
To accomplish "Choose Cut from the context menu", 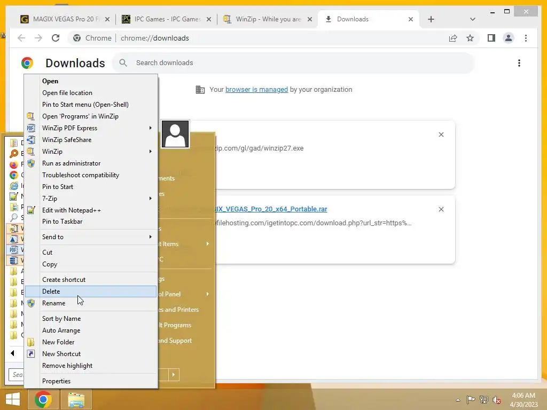I will 91,252.
